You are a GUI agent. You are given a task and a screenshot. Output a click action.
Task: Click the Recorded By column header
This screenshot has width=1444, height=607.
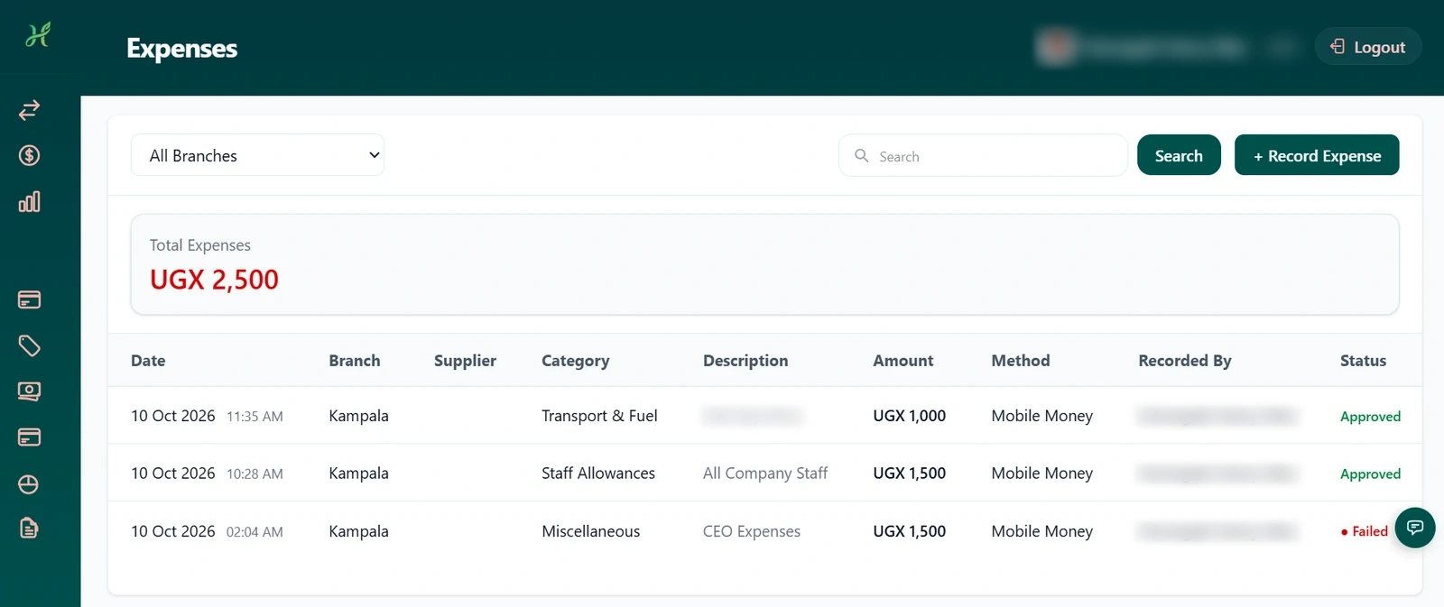[x=1185, y=361]
